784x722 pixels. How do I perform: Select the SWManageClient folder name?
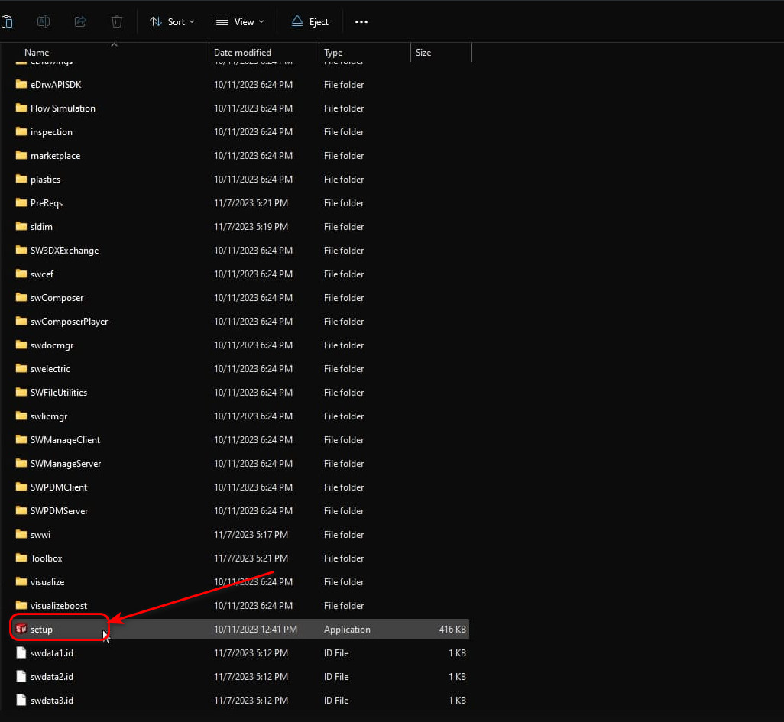click(x=65, y=440)
